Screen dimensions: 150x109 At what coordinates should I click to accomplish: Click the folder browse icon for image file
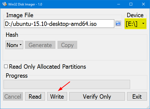pyautogui.click(x=118, y=23)
